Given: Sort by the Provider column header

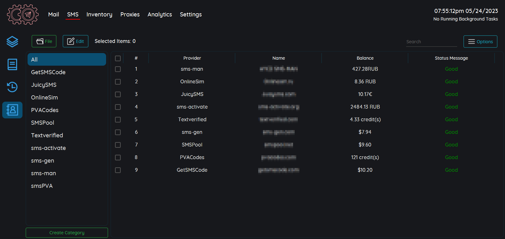Looking at the screenshot, I should 192,58.
